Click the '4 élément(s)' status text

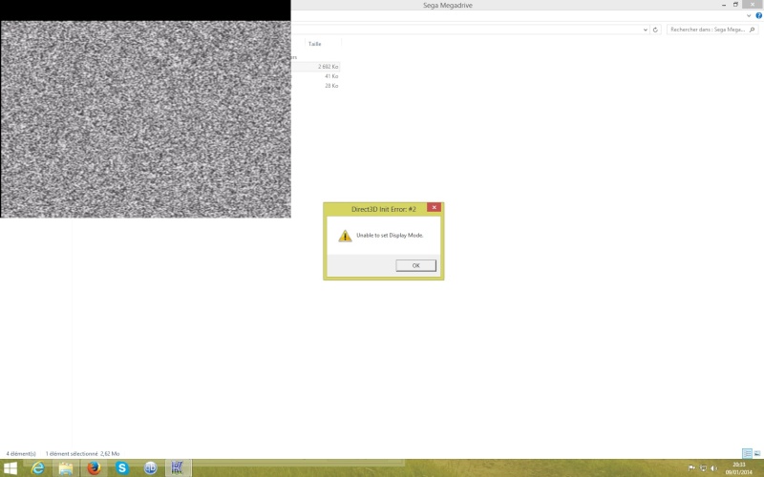(x=21, y=454)
